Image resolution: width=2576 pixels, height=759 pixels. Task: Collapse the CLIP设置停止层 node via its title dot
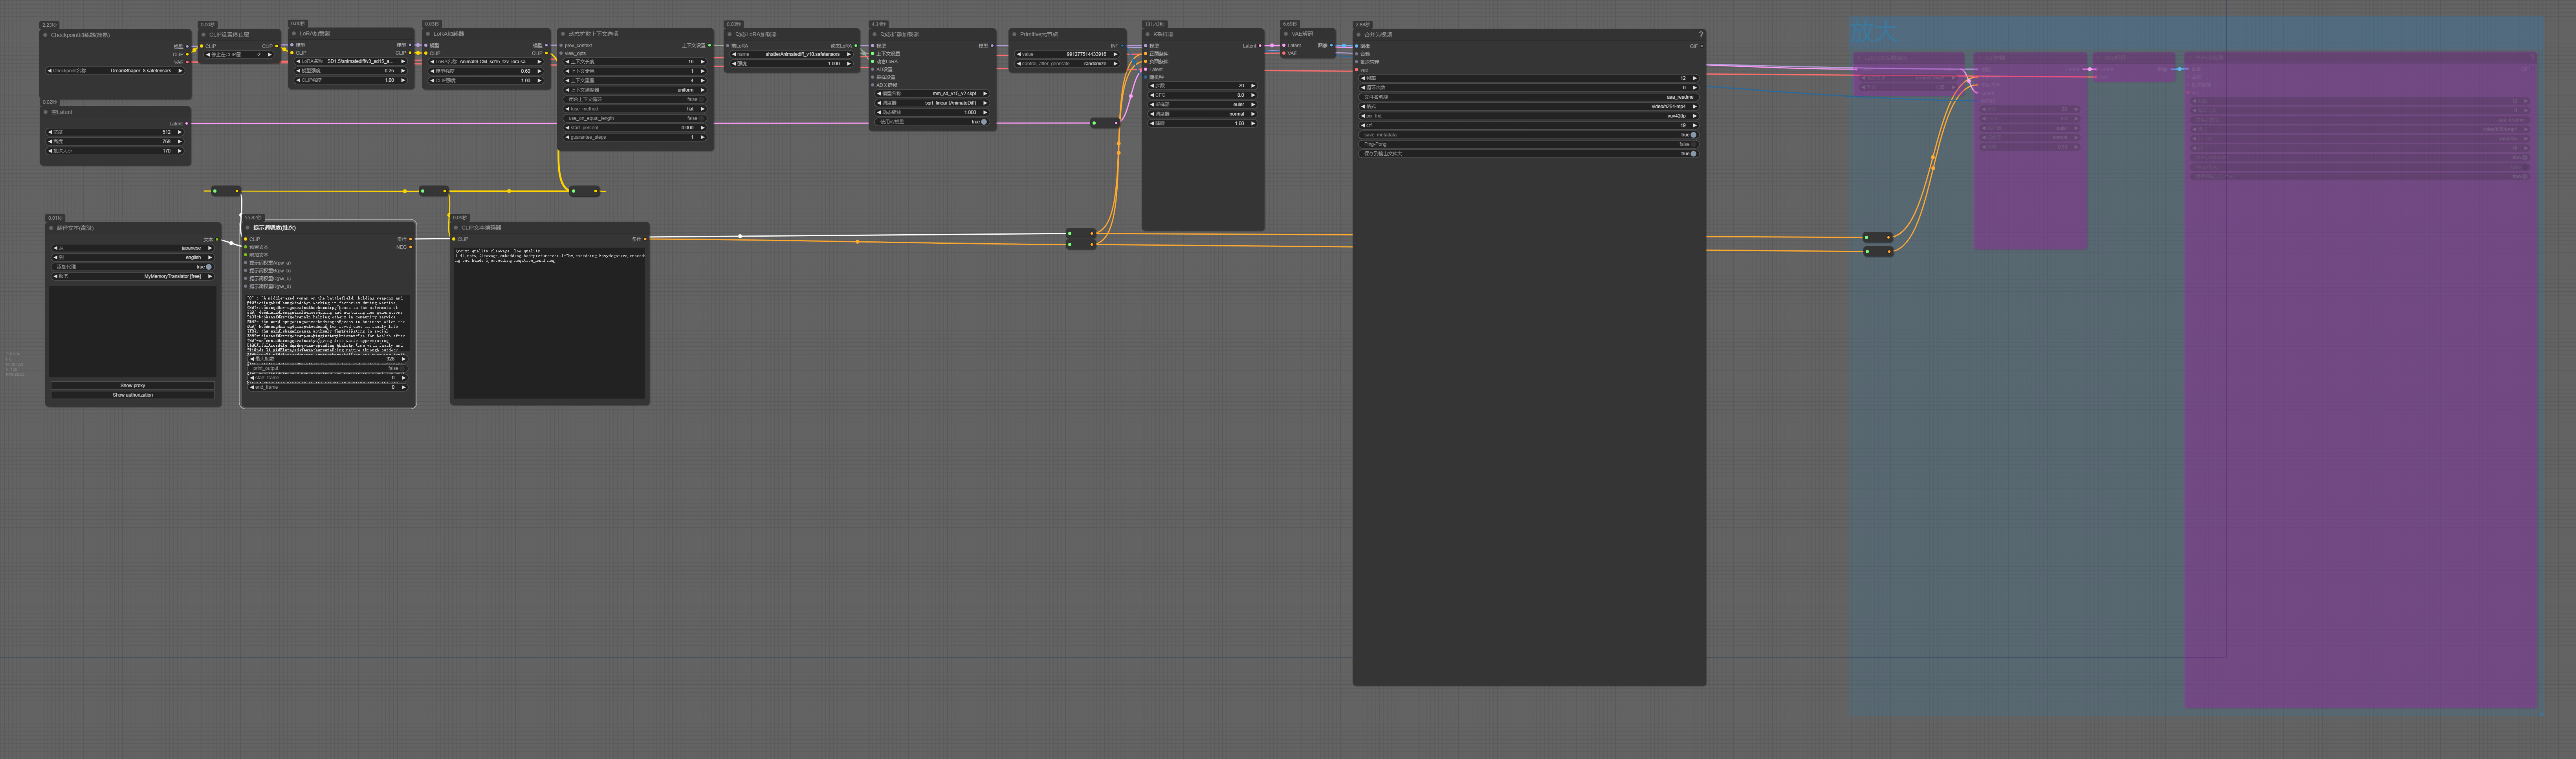tap(203, 34)
